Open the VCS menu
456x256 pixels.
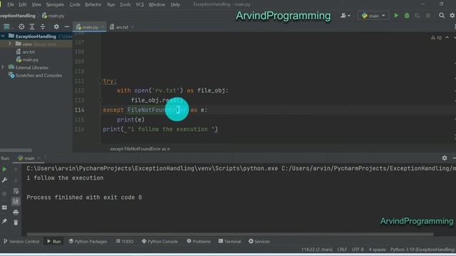pos(140,4)
